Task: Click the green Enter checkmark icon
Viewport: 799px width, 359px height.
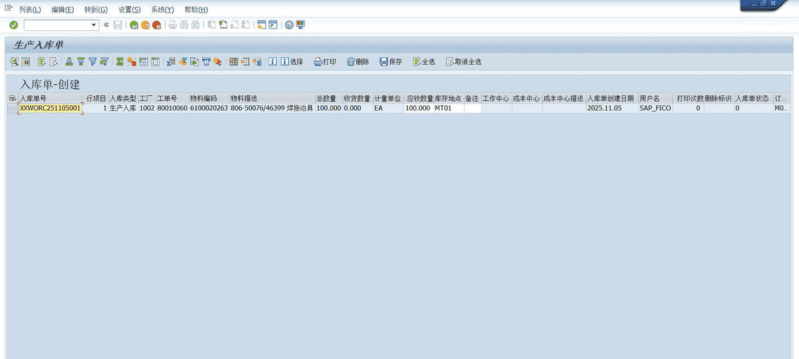Action: [x=12, y=25]
